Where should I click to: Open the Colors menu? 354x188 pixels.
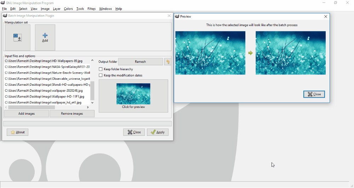click(68, 9)
